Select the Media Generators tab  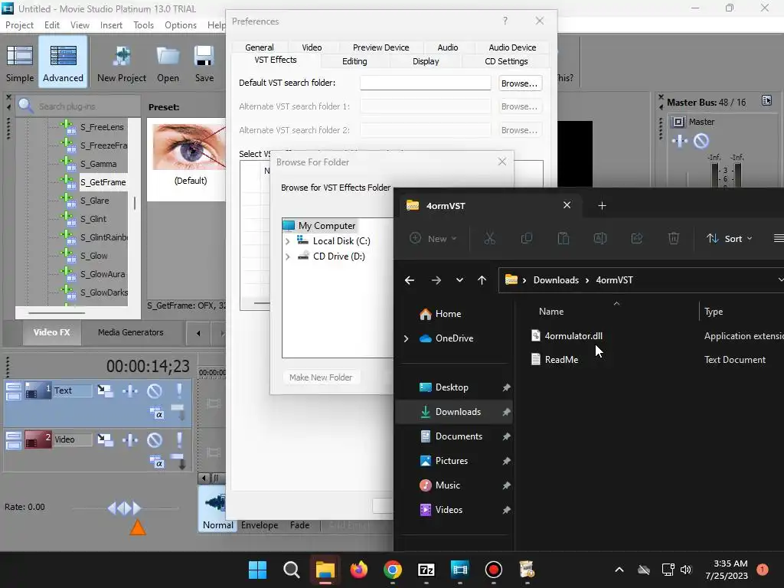pyautogui.click(x=130, y=332)
